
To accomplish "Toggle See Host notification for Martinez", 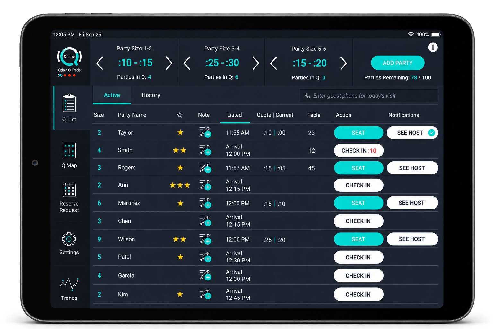I will point(412,203).
